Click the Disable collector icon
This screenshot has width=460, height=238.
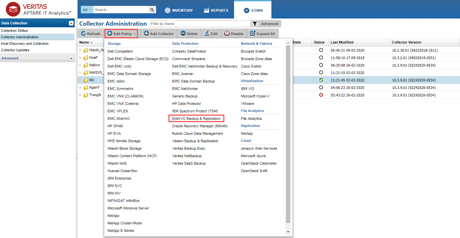point(227,33)
